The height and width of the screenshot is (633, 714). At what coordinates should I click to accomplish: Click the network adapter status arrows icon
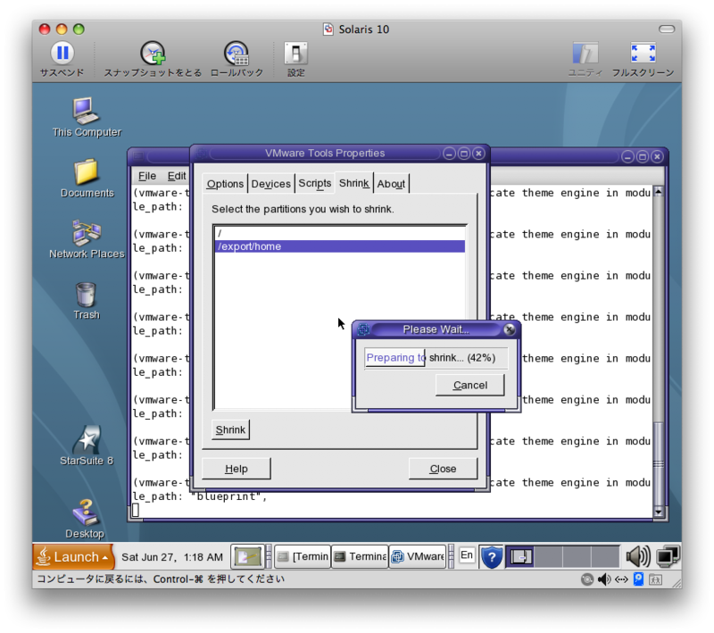[x=621, y=579]
